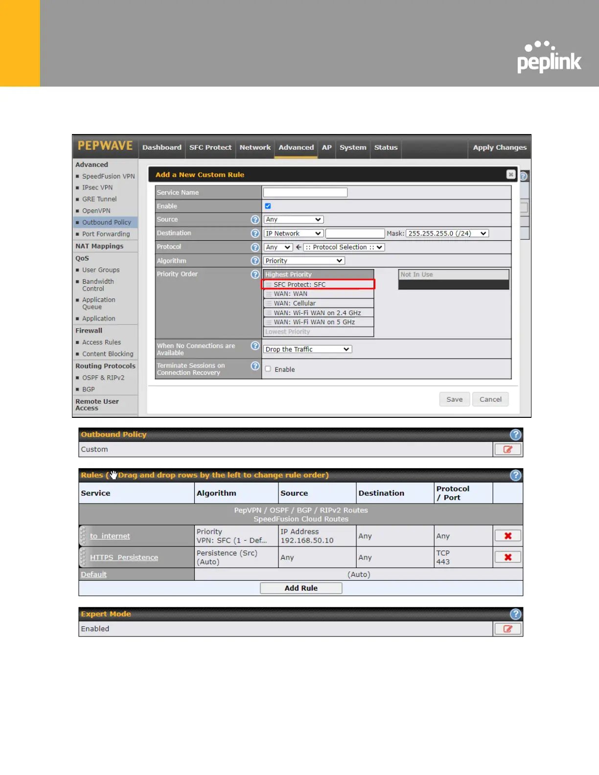Open Port Forwarding in the sidebar
The image size is (599, 775).
pyautogui.click(x=106, y=234)
